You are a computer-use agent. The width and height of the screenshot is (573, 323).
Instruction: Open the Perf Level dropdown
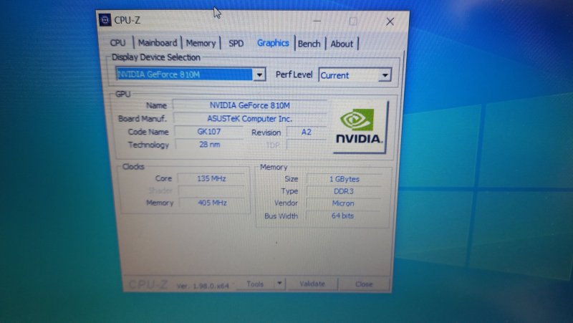tap(385, 75)
